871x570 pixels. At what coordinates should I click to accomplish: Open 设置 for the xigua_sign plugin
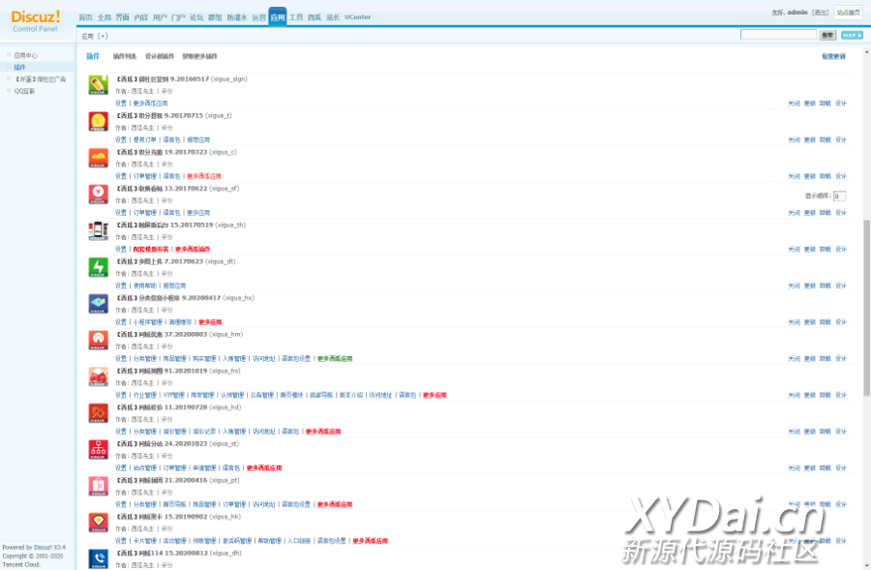(x=121, y=104)
